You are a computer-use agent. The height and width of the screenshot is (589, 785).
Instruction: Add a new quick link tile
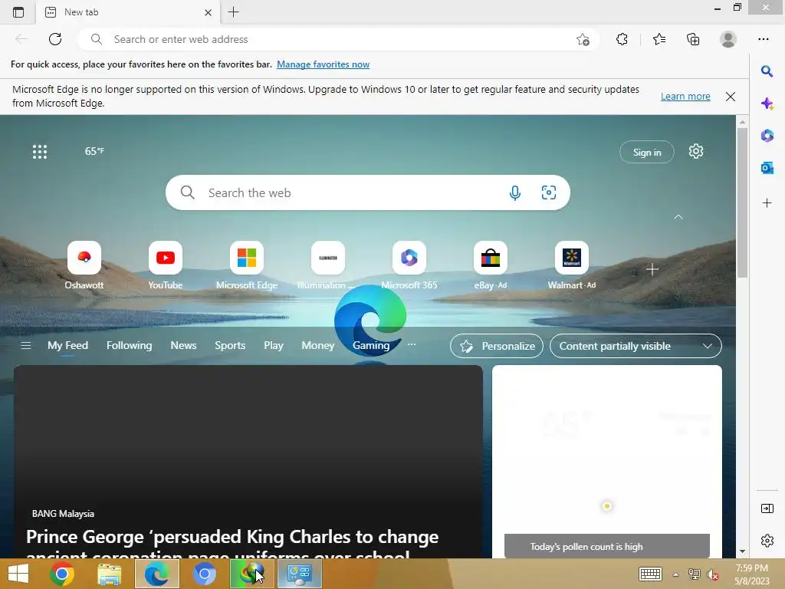(652, 269)
